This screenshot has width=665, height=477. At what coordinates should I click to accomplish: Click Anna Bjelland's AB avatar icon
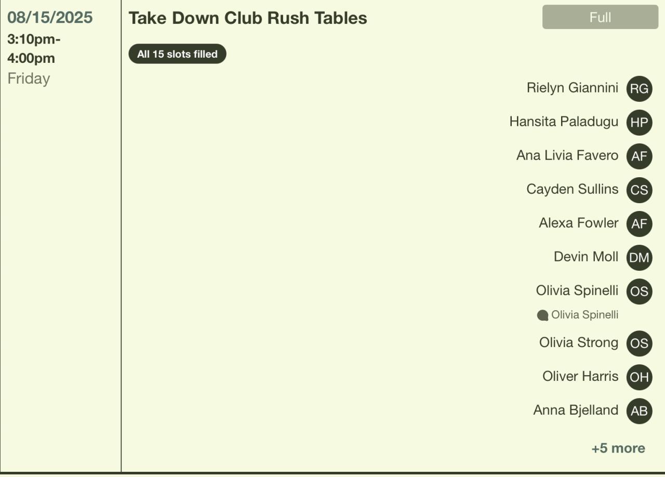(x=639, y=411)
